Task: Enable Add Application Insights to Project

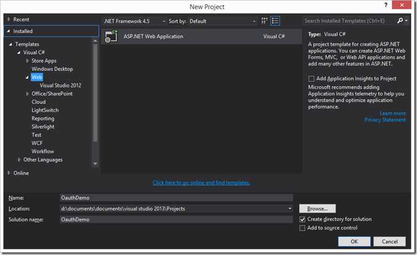Action: [311, 79]
